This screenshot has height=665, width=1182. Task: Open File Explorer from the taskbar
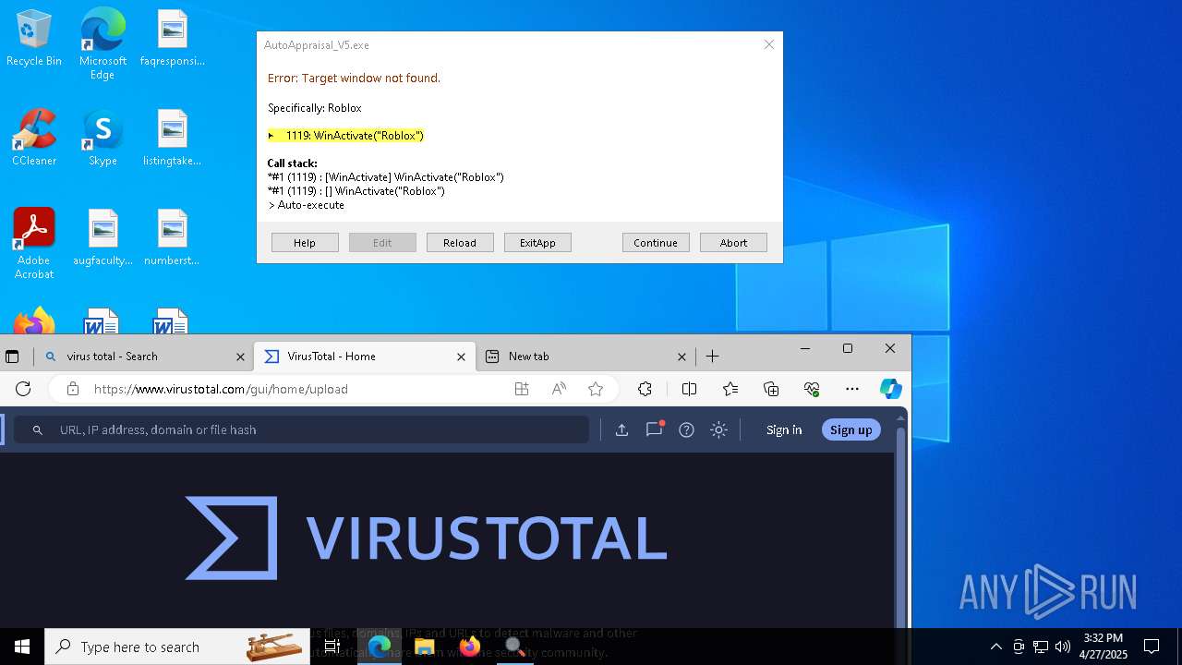point(424,647)
